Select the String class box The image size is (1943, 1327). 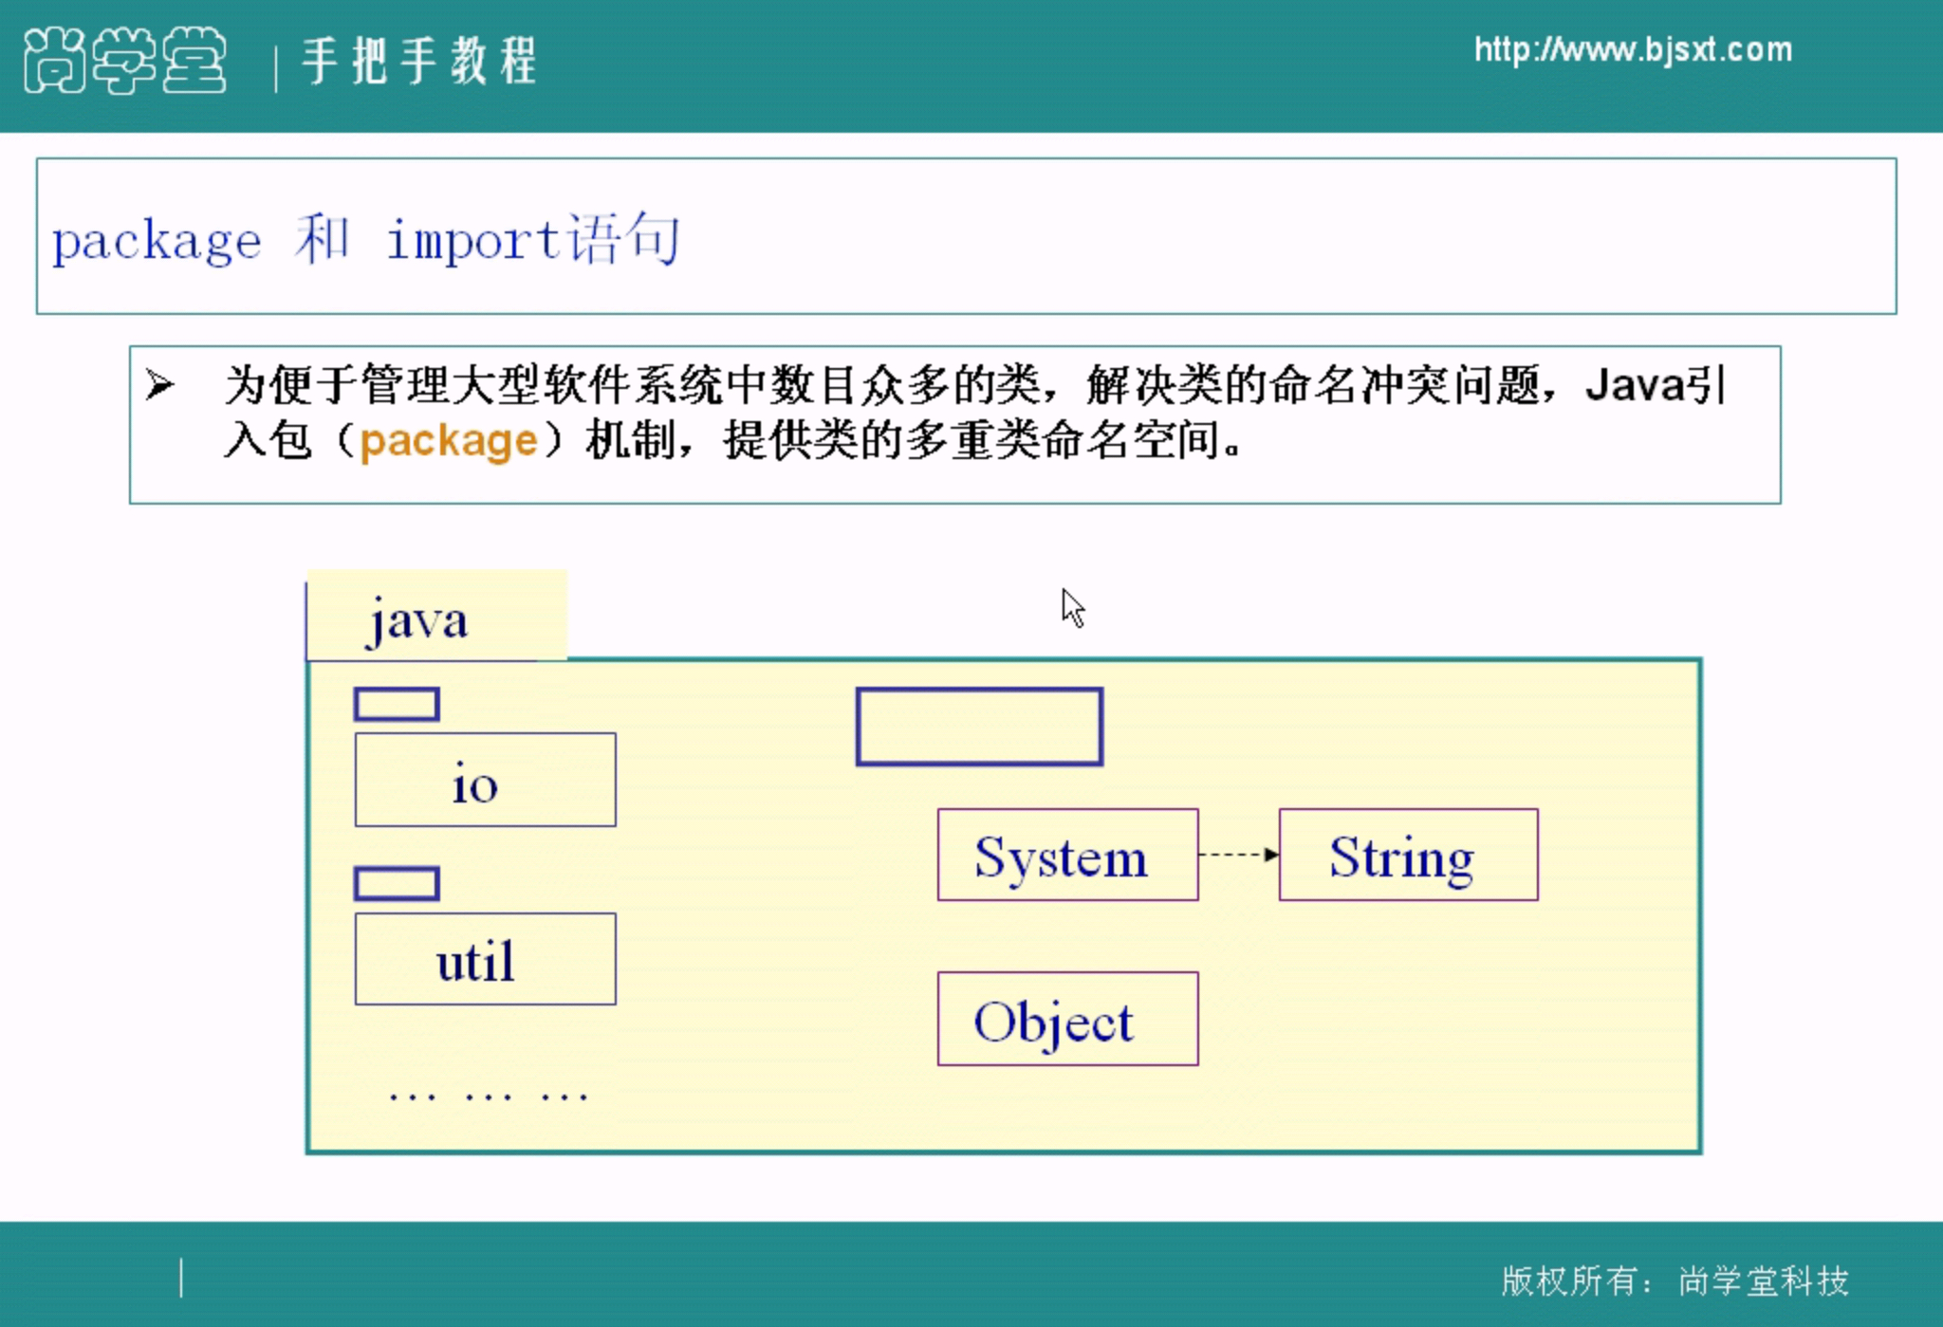[1408, 856]
